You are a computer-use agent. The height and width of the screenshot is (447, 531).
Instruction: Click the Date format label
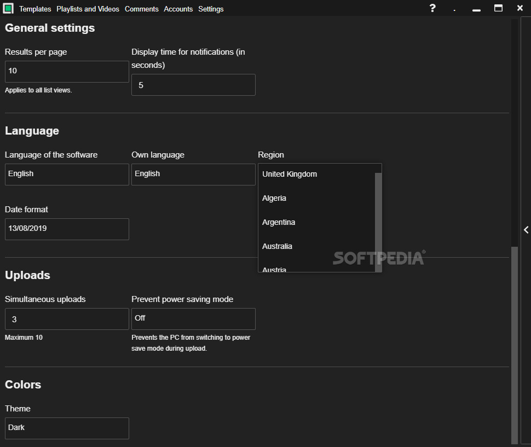(26, 210)
